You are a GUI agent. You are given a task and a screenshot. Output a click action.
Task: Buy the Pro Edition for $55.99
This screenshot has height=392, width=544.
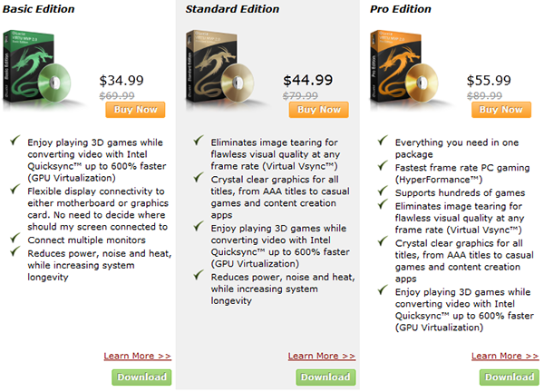tap(501, 110)
